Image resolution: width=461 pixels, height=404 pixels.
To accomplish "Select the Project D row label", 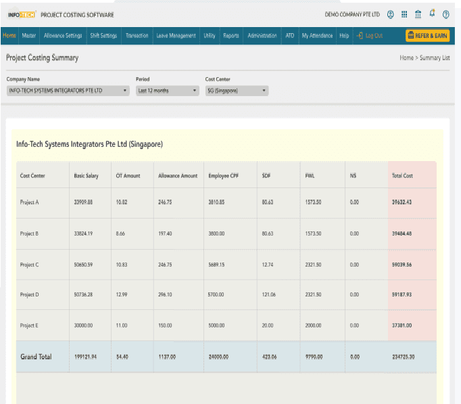I will [29, 294].
